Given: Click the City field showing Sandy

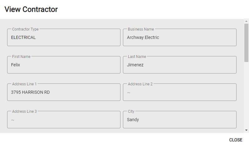Looking at the screenshot, I should tap(180, 120).
